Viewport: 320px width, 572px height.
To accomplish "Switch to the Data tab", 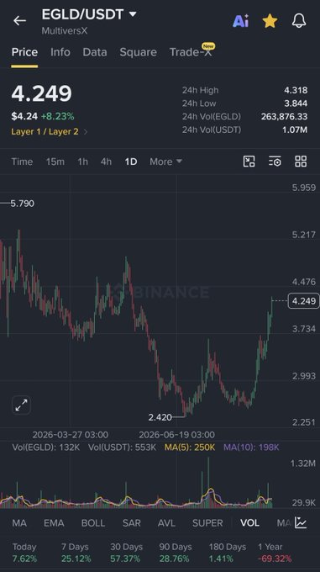I will point(95,52).
